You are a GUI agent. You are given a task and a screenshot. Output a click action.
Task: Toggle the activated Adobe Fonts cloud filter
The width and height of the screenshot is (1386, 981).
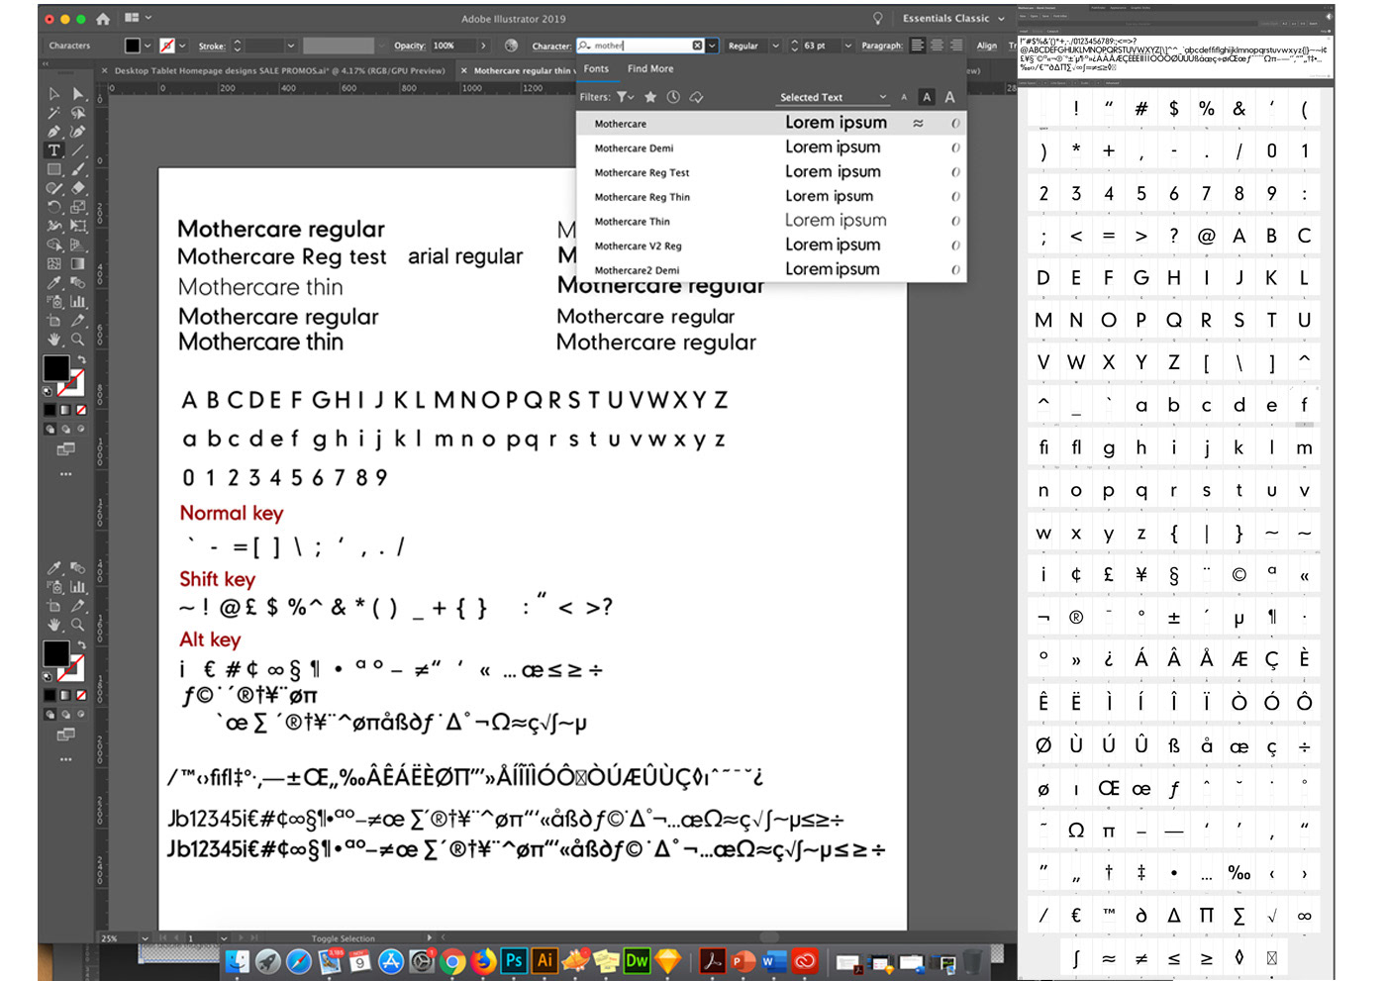click(696, 97)
